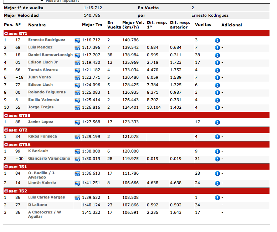Select driver name Emilio Valverde
This screenshot has width=277, height=232.
43,100
